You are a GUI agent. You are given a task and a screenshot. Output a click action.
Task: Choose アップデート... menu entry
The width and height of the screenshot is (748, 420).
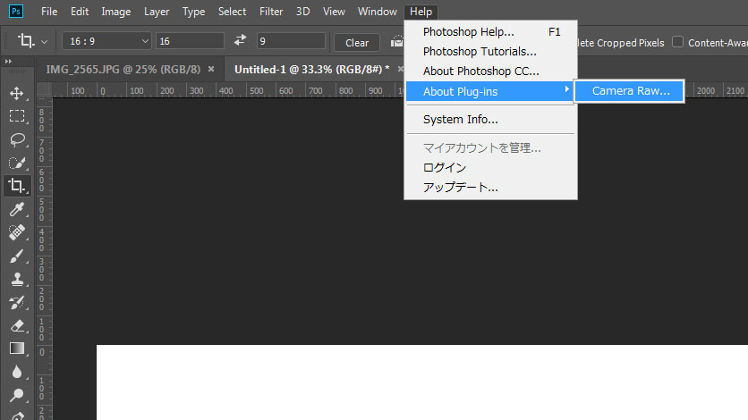tap(491, 187)
